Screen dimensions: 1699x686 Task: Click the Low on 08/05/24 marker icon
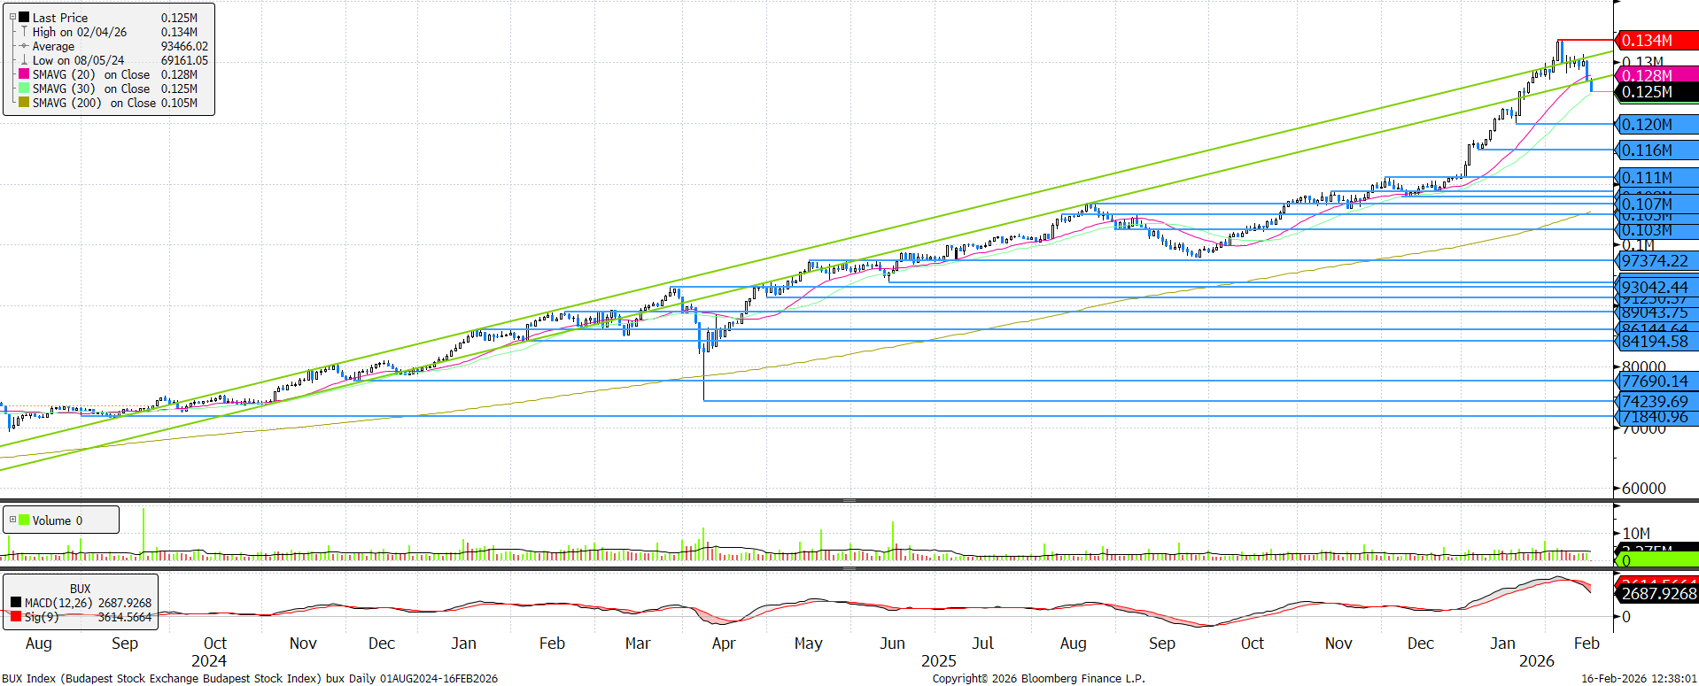pyautogui.click(x=24, y=60)
